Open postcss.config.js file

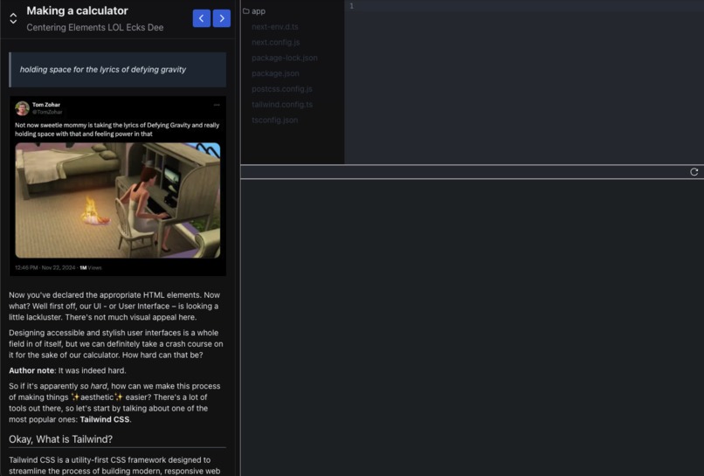click(282, 89)
